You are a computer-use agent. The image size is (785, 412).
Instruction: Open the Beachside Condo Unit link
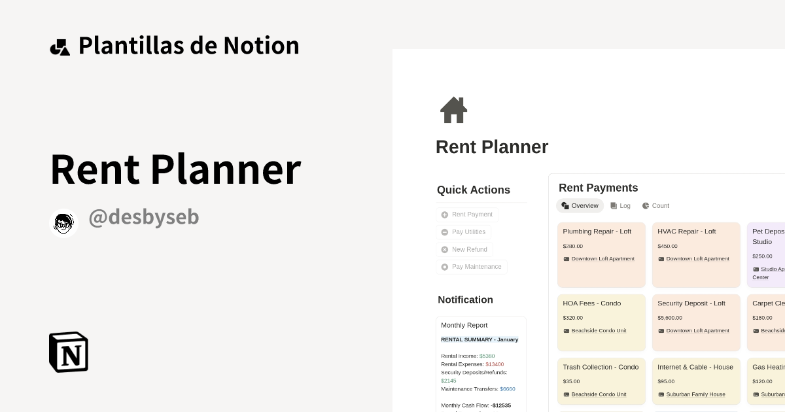599,330
